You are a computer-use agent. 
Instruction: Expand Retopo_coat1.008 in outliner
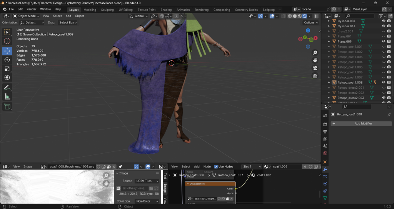[329, 82]
